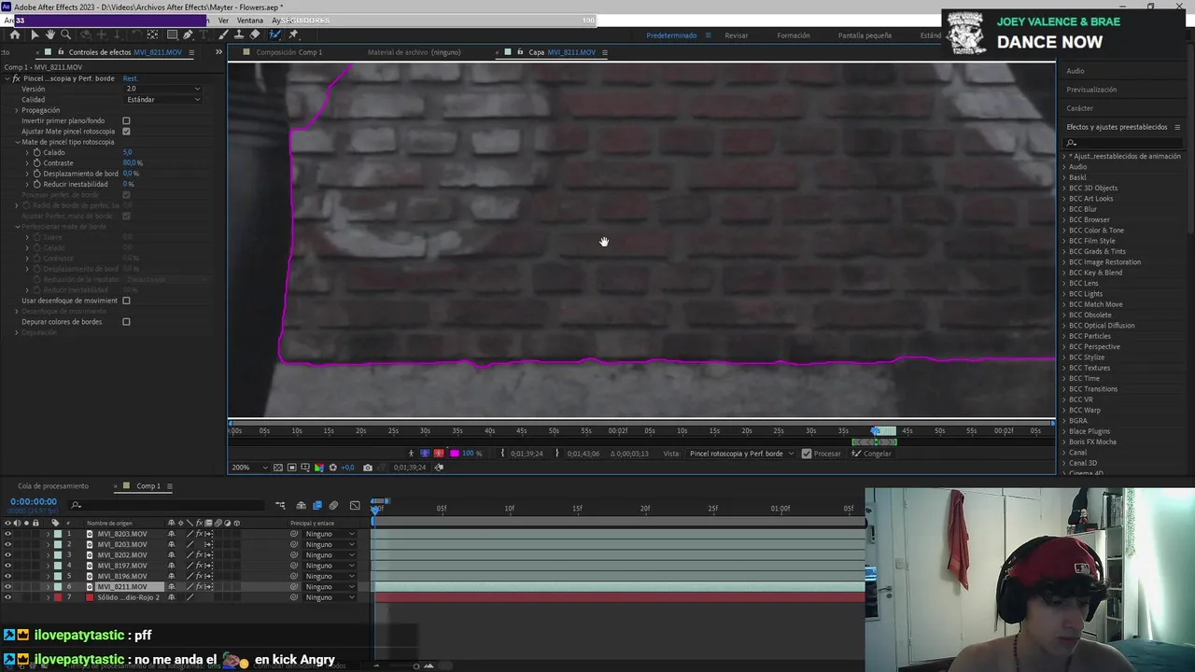Screen dimensions: 1195x672
Task: Open the Calidad Estándar dropdown
Action: click(x=162, y=99)
